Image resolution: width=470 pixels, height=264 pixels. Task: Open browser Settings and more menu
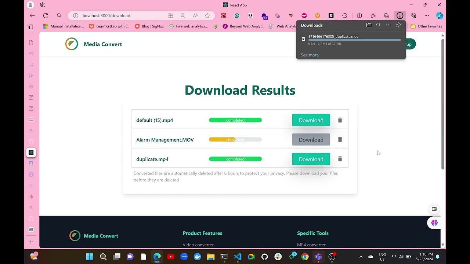(x=427, y=16)
